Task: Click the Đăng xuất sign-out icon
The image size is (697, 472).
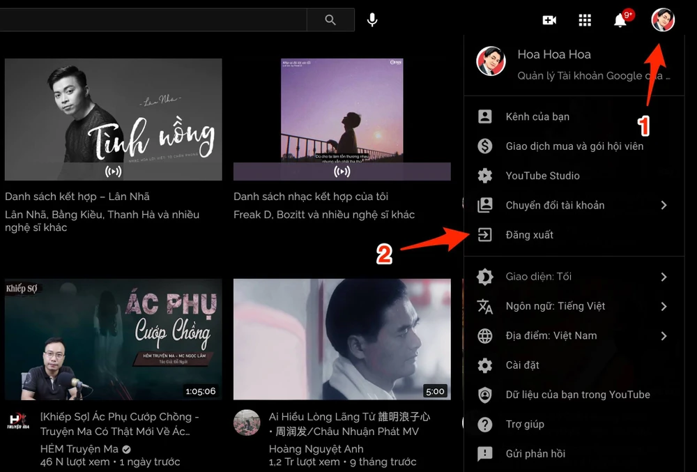Action: [485, 234]
